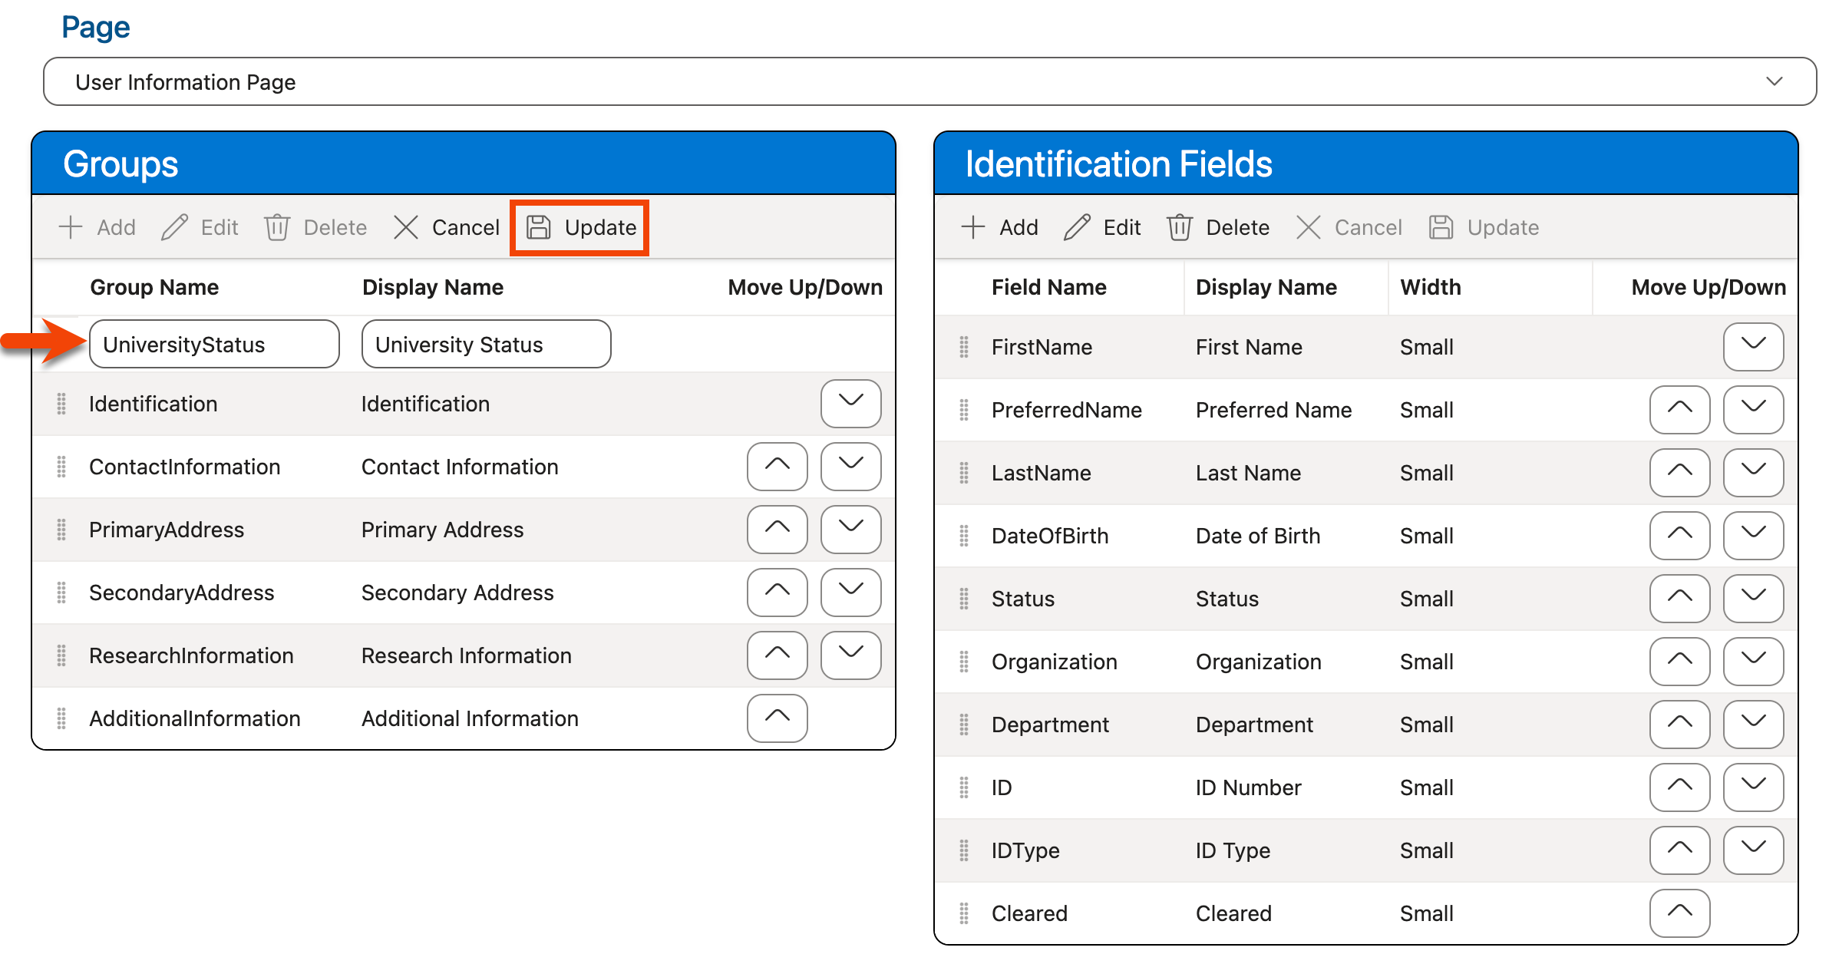The width and height of the screenshot is (1839, 964).
Task: Select the Edit pencil icon under Groups
Action: [176, 226]
